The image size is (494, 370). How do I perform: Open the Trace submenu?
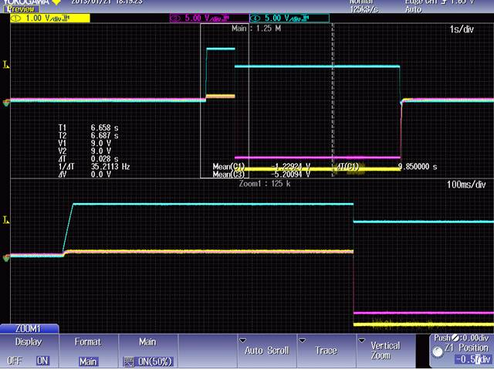(326, 351)
